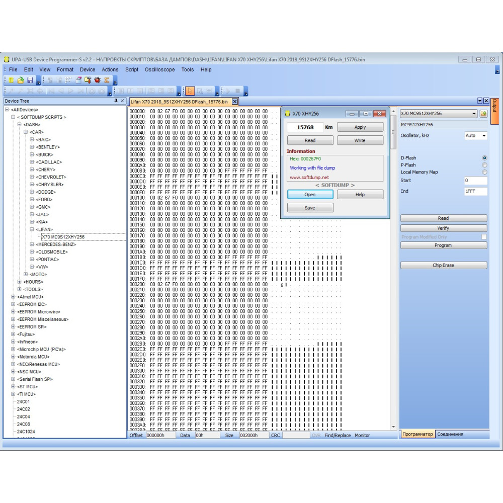
Task: Switch to the Программатор tab
Action: (x=417, y=434)
